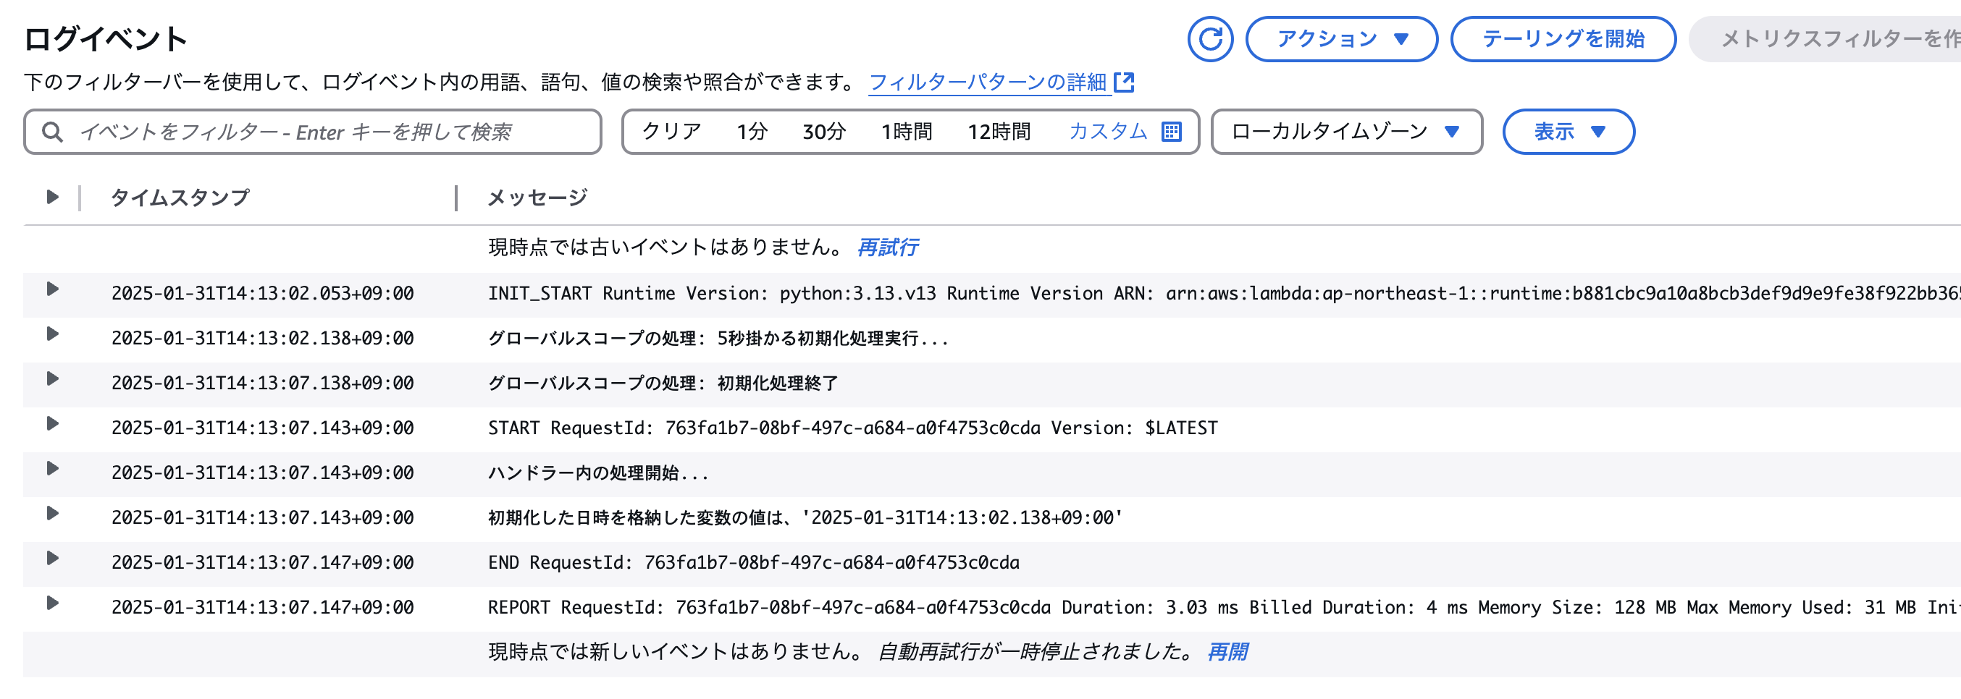The height and width of the screenshot is (699, 1961).
Task: Select クリア time range option
Action: click(671, 132)
